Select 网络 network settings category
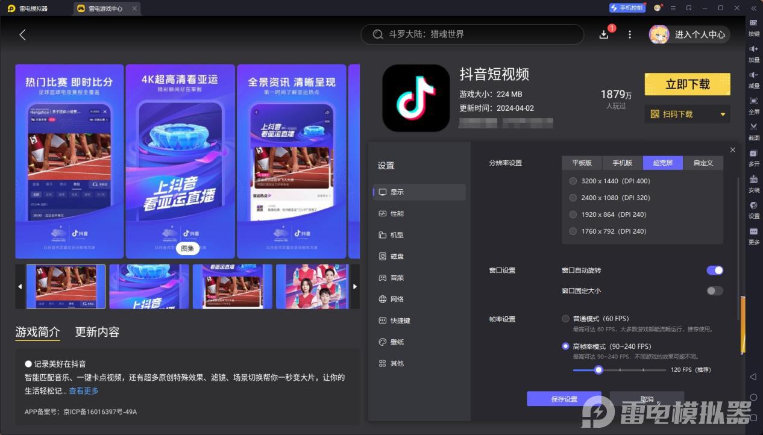This screenshot has width=763, height=435. [x=419, y=299]
